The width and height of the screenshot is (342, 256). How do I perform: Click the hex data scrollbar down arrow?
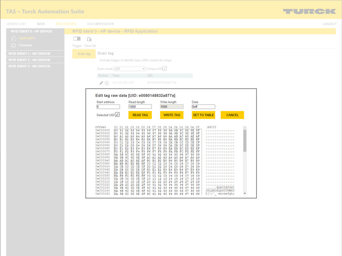point(245,193)
